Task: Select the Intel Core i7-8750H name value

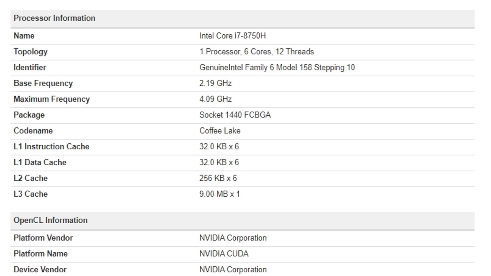Action: (x=232, y=36)
